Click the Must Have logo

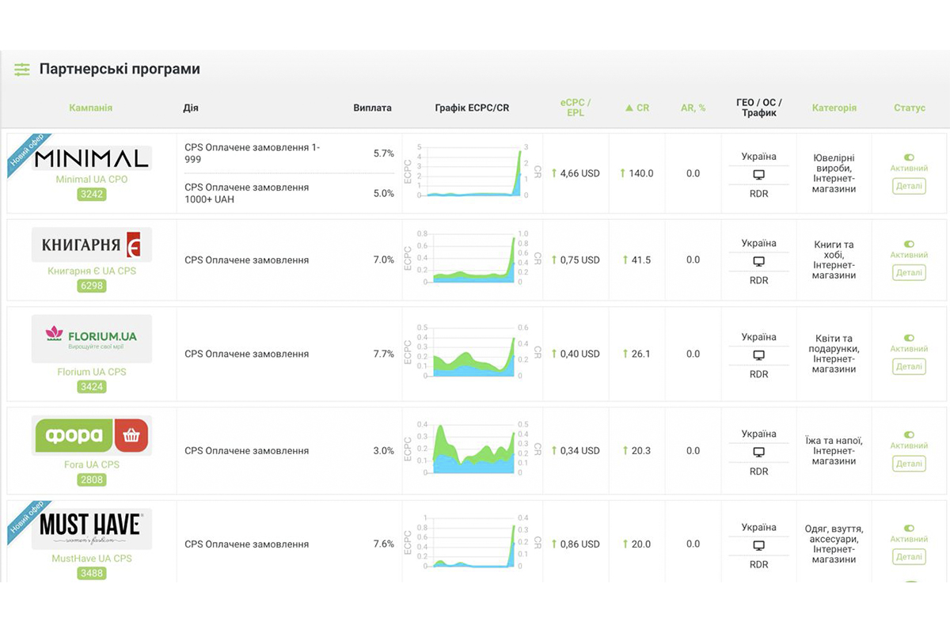pyautogui.click(x=92, y=528)
